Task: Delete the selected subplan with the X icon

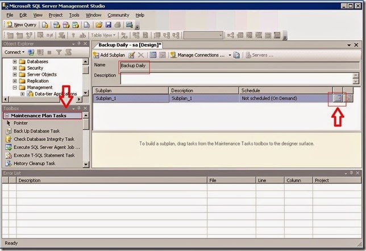Action: tap(141, 55)
